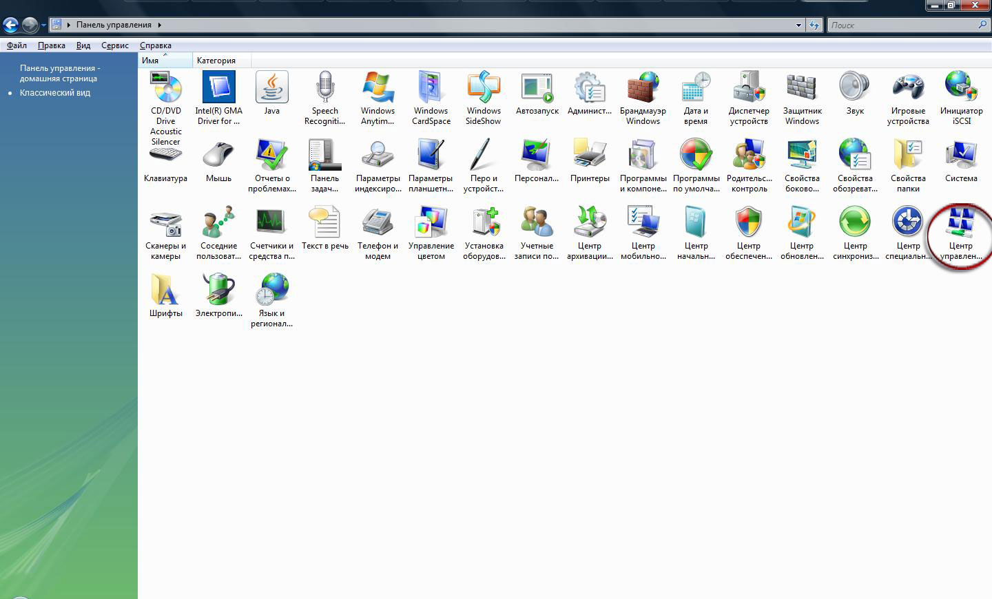
Task: Open Центр управления сетями icon
Action: 962,222
